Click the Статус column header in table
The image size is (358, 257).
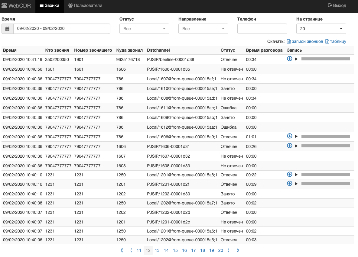click(228, 50)
